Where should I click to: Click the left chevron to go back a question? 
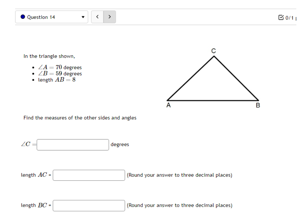97,17
